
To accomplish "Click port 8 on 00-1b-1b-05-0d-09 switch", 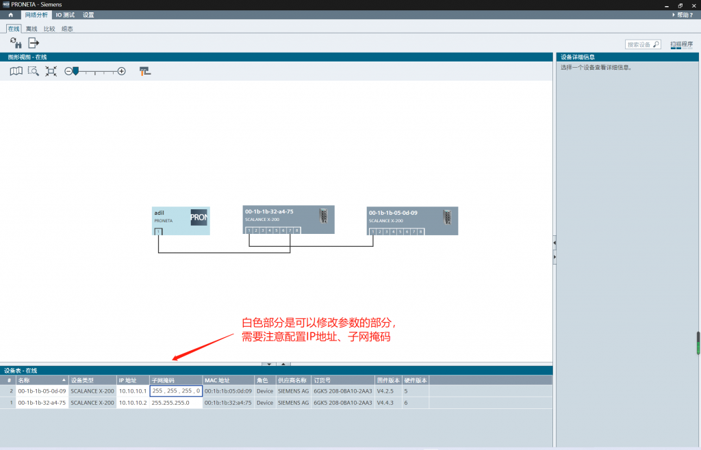I will (x=420, y=232).
